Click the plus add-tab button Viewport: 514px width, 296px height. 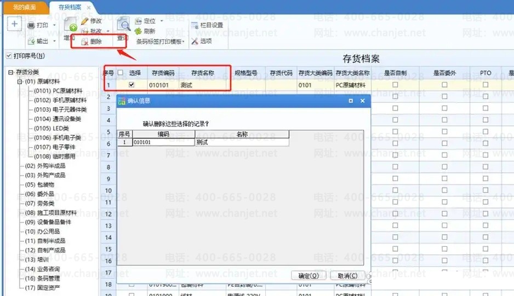(x=14, y=24)
